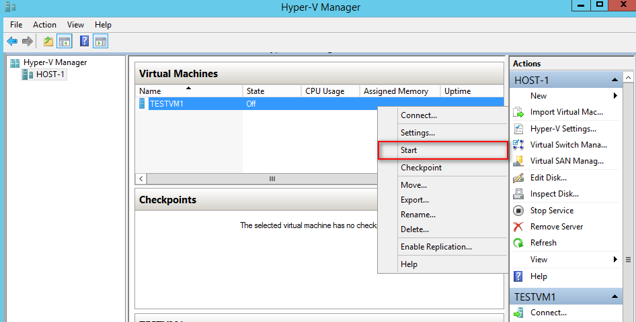Click the Virtual SAN Manager icon
Screen dimensions: 636x322
click(518, 161)
